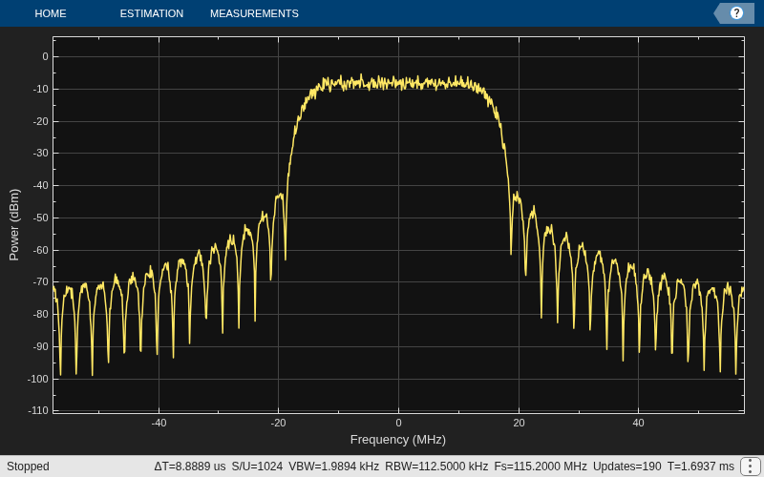Click the ΔT=8.8889 us status field
The width and height of the screenshot is (764, 477).
190,467
